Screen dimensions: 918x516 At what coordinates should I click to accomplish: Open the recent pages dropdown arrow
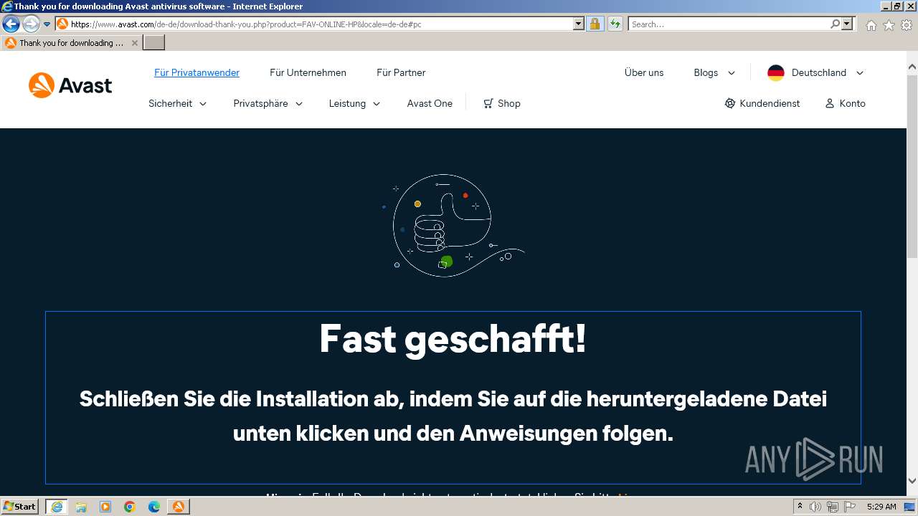pyautogui.click(x=47, y=24)
